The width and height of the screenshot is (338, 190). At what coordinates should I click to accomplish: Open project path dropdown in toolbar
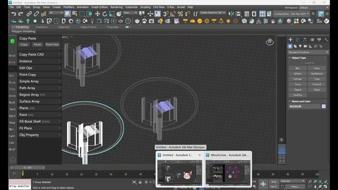[x=292, y=14]
